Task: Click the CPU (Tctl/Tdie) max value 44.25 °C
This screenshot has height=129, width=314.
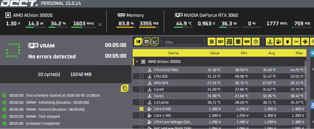Action: point(297,70)
